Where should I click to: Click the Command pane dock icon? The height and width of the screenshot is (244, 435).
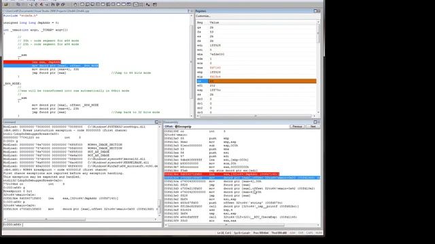click(x=156, y=122)
